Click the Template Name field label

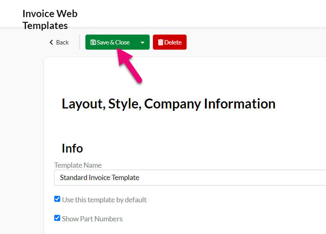[x=78, y=165]
